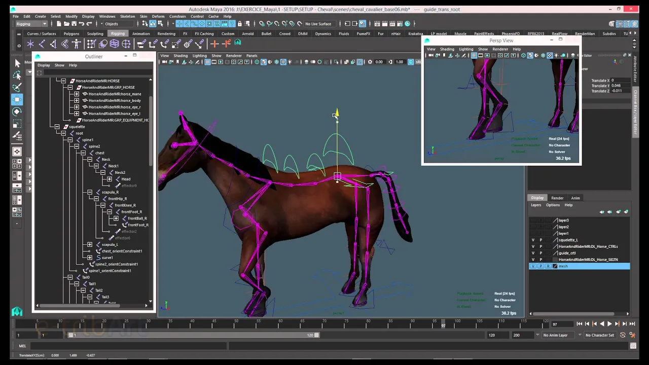Click the MEL command line label

22,346
